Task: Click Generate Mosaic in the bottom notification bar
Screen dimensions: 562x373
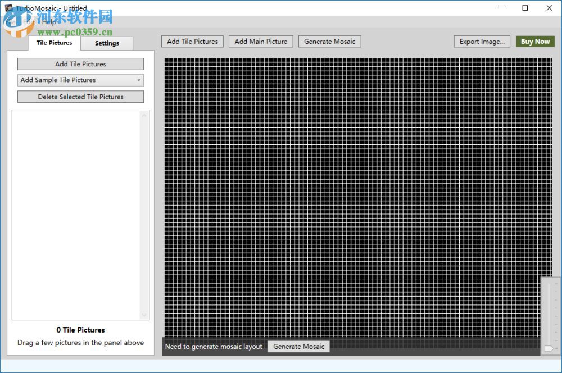Action: [x=298, y=347]
